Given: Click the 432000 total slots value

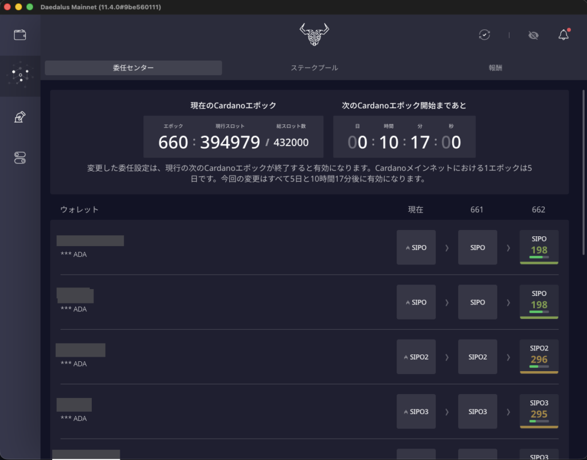Looking at the screenshot, I should 291,143.
